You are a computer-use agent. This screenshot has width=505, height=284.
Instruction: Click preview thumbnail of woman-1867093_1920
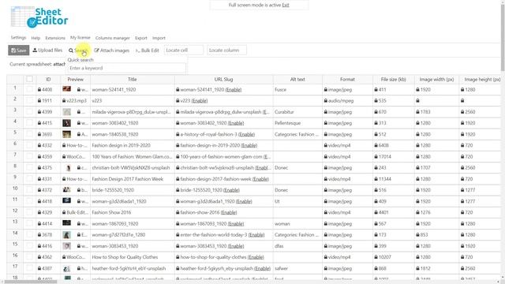(x=66, y=222)
